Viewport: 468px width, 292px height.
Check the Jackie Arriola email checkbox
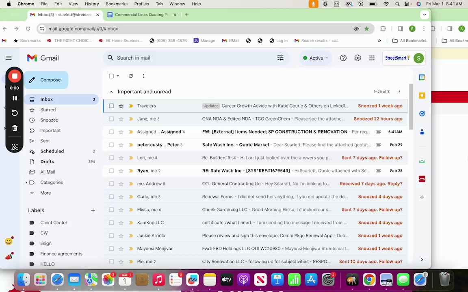click(x=111, y=236)
